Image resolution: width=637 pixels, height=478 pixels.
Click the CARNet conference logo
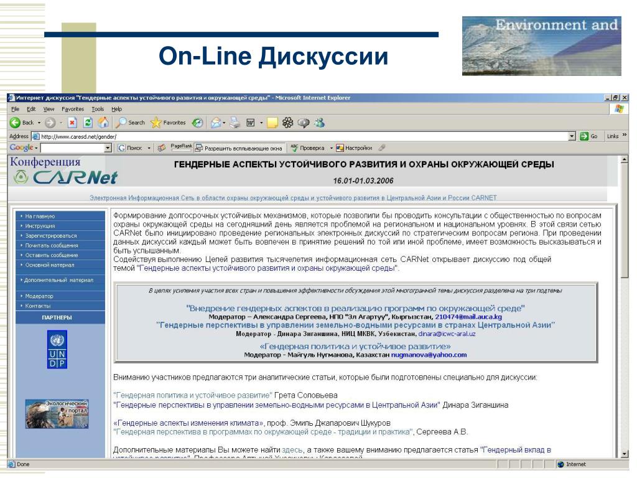[x=65, y=177]
